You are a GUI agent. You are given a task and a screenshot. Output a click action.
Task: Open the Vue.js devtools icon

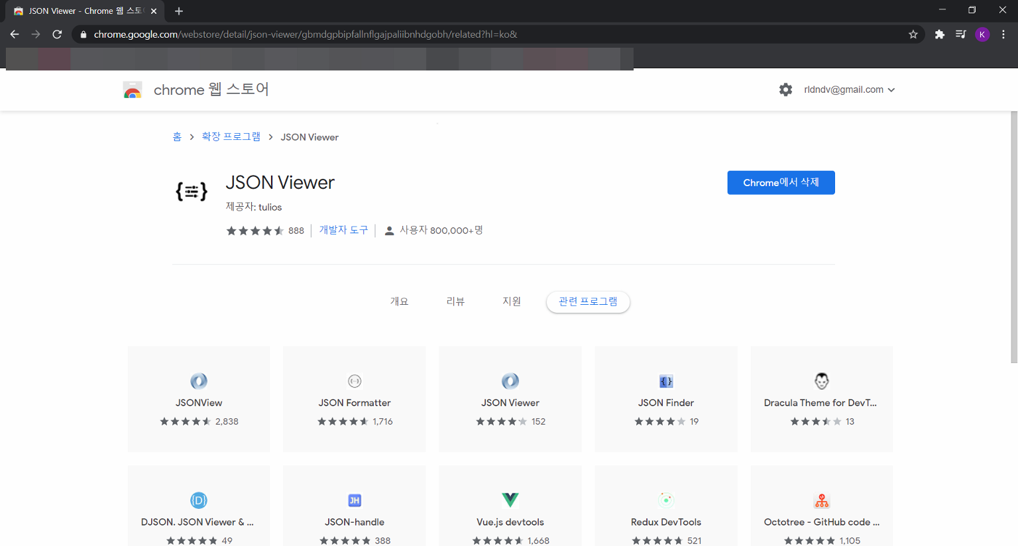click(510, 500)
